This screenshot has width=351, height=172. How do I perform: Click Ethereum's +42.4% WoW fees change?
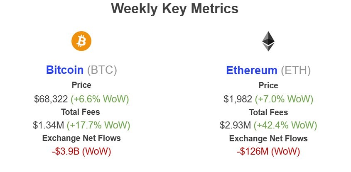(286, 125)
